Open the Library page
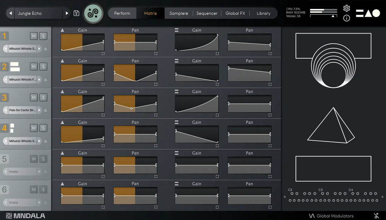386x220 pixels. [263, 13]
